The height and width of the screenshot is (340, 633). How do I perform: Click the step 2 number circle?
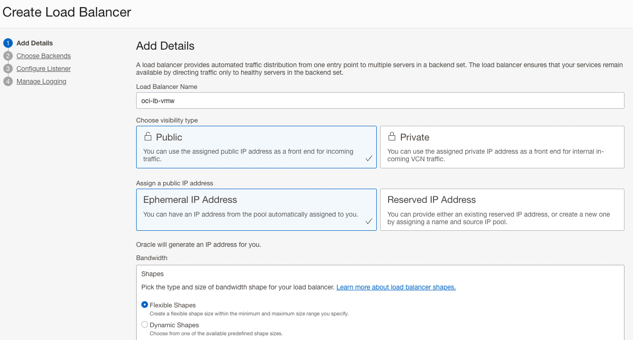coord(8,56)
